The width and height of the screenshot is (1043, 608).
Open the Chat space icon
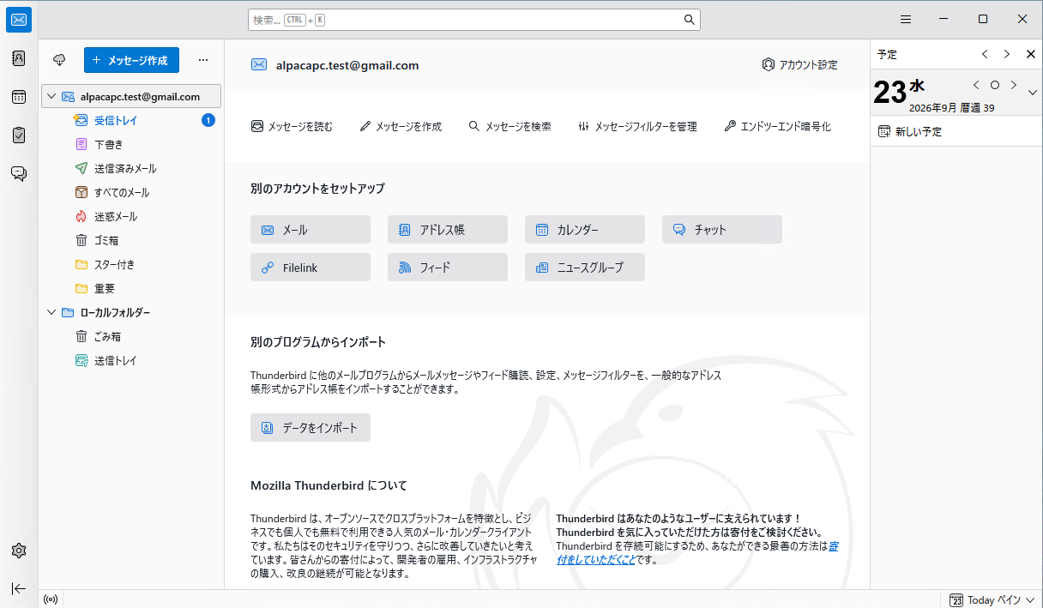[x=19, y=174]
